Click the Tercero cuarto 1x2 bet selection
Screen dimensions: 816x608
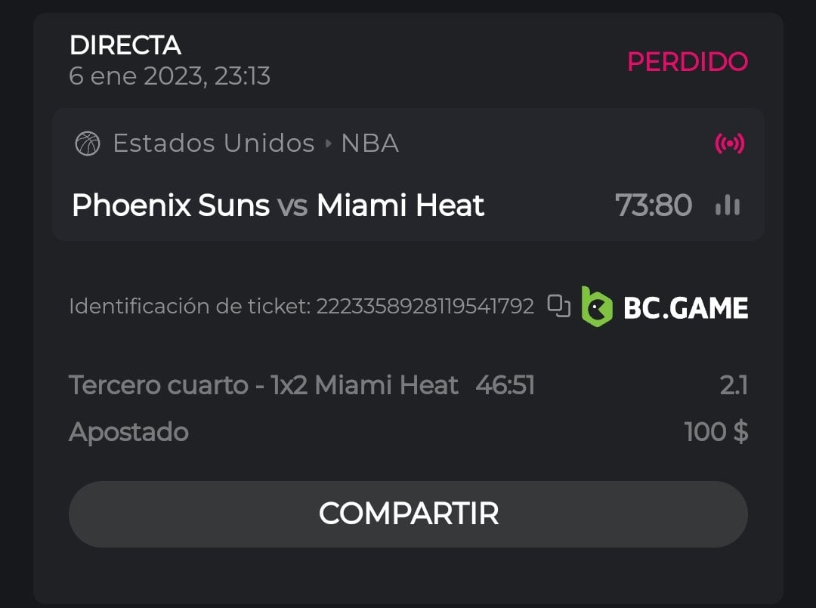point(263,385)
